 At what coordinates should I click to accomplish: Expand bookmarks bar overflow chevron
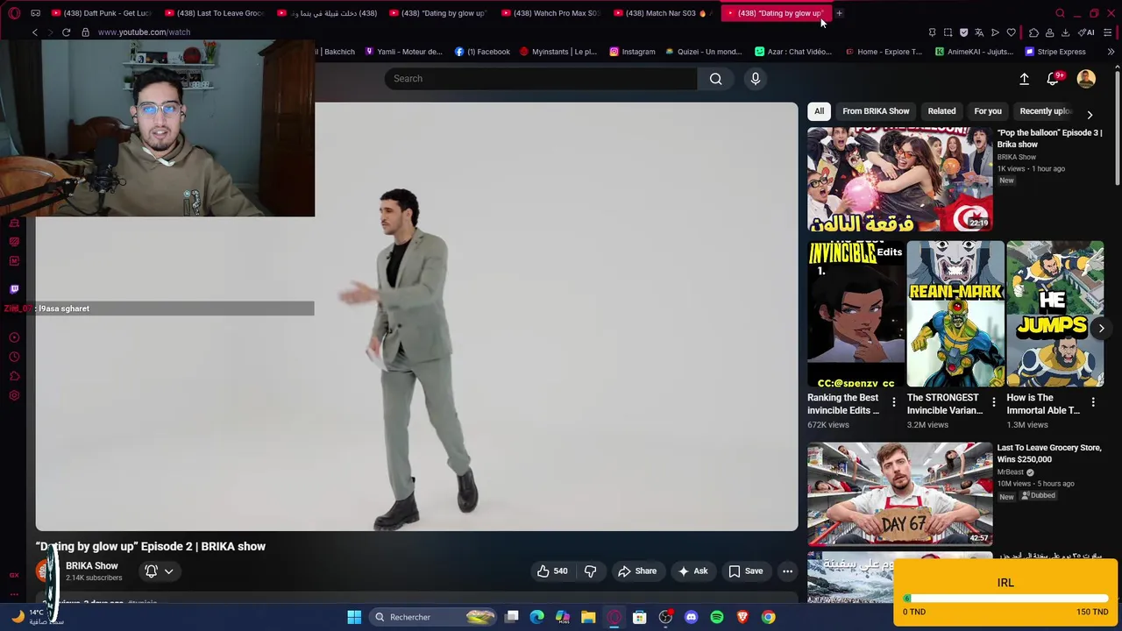pos(1111,52)
